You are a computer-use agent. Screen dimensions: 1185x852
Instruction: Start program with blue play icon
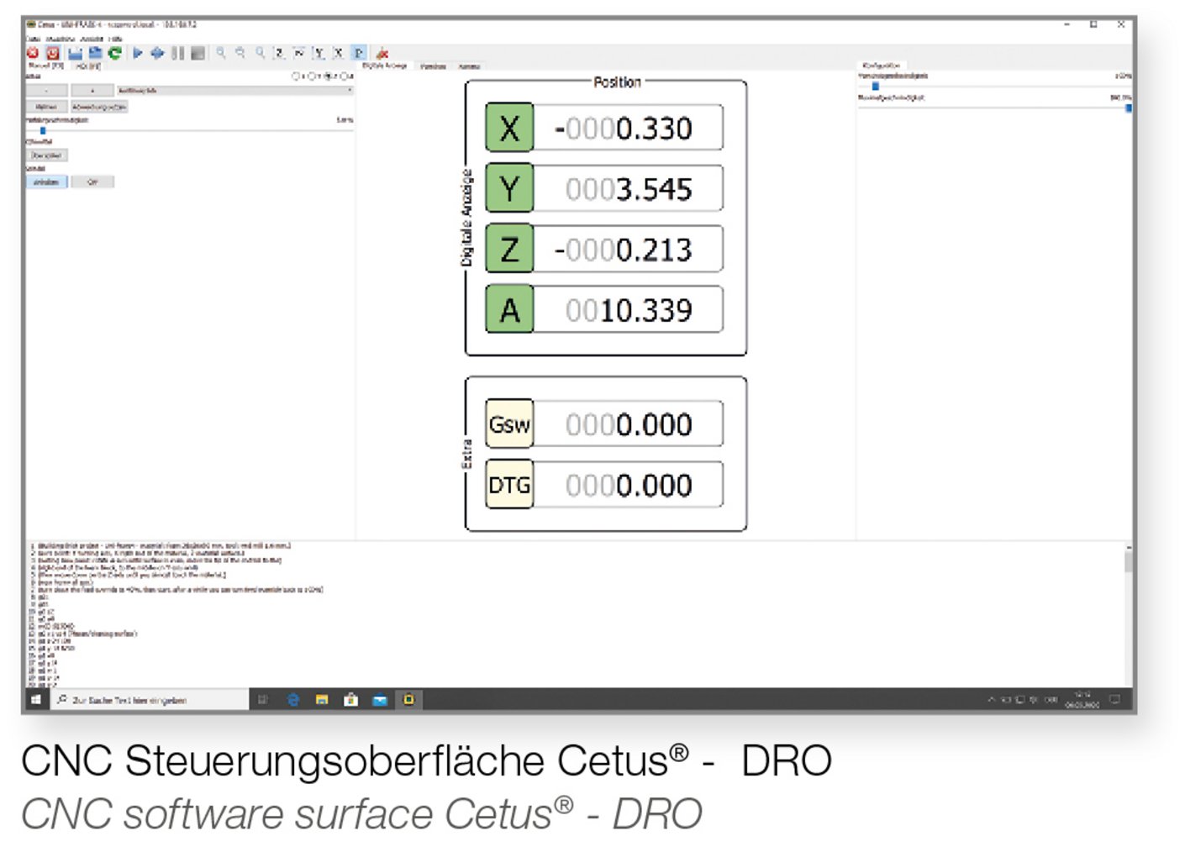[x=137, y=53]
